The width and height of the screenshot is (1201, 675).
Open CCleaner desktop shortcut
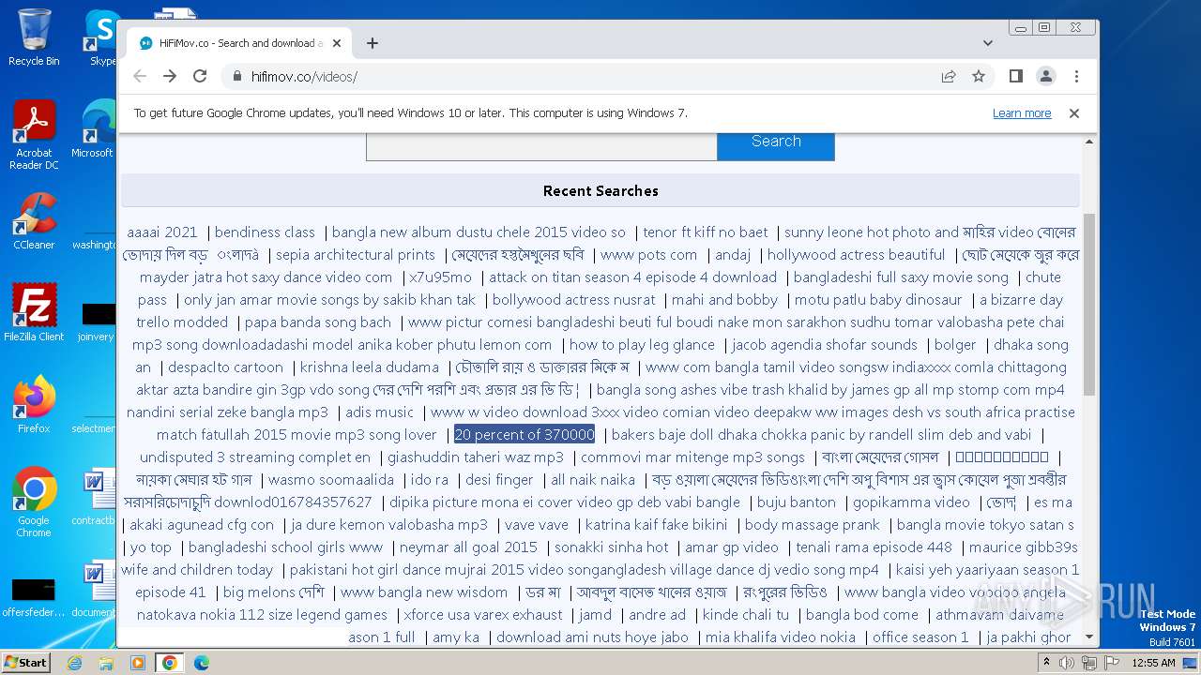(34, 221)
